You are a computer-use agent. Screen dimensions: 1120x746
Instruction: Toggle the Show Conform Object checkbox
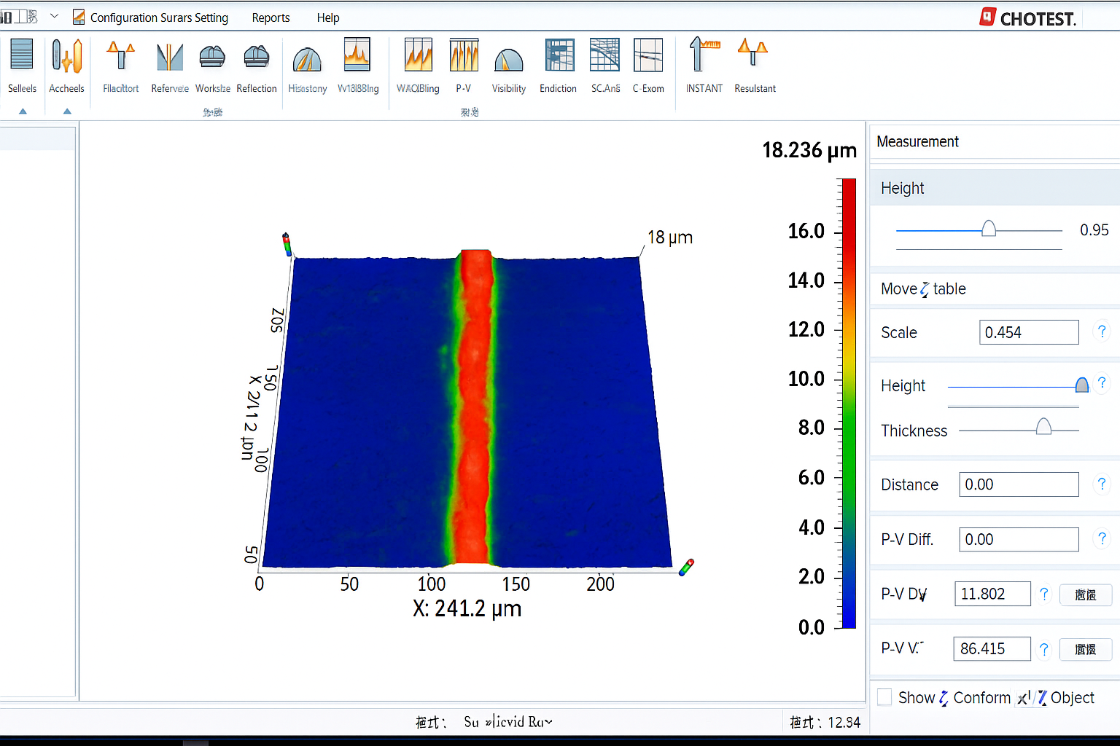884,697
